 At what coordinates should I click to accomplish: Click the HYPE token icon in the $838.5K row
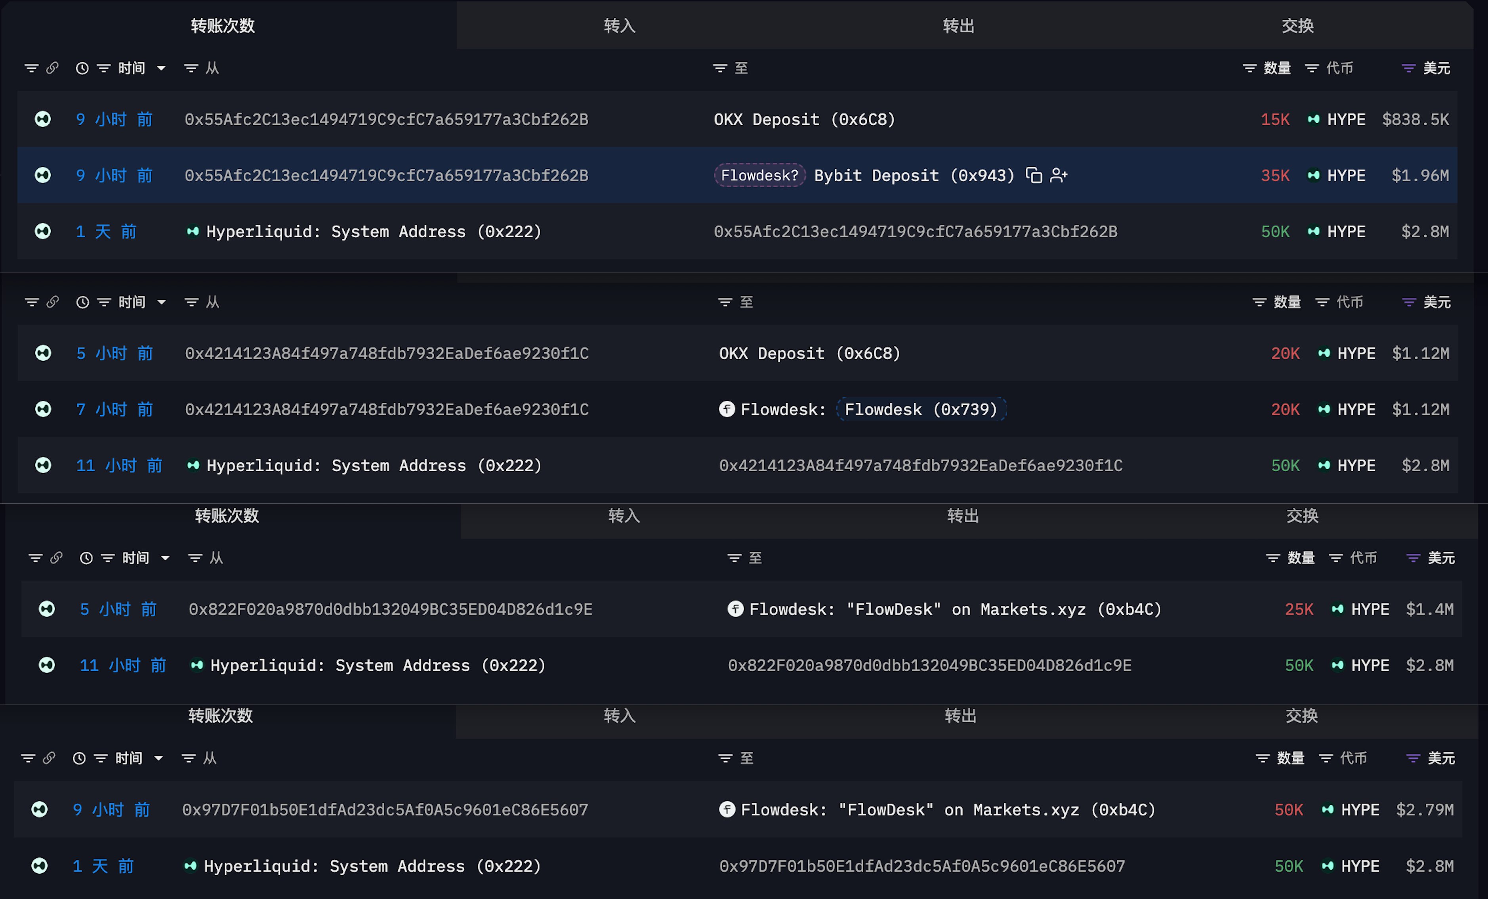click(1313, 119)
